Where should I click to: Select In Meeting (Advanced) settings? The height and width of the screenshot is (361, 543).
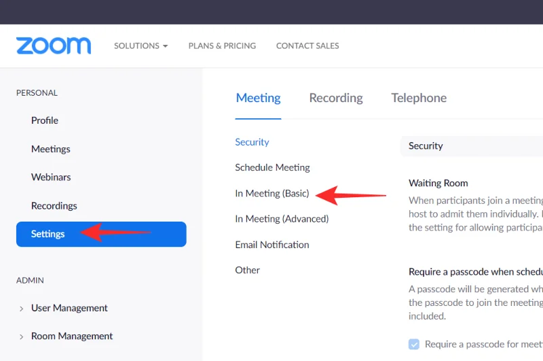point(282,219)
